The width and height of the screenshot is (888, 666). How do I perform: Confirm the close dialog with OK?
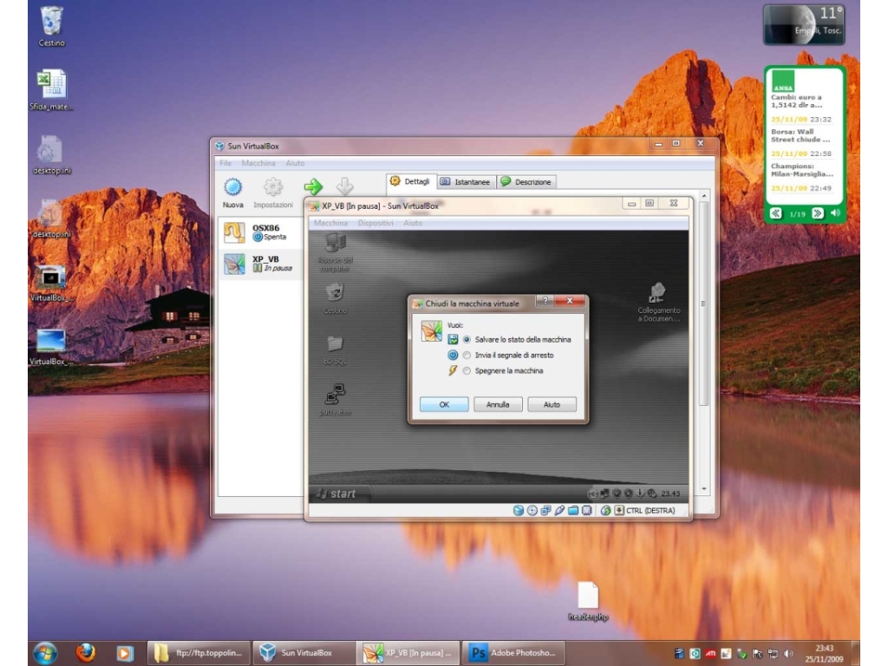[x=444, y=404]
